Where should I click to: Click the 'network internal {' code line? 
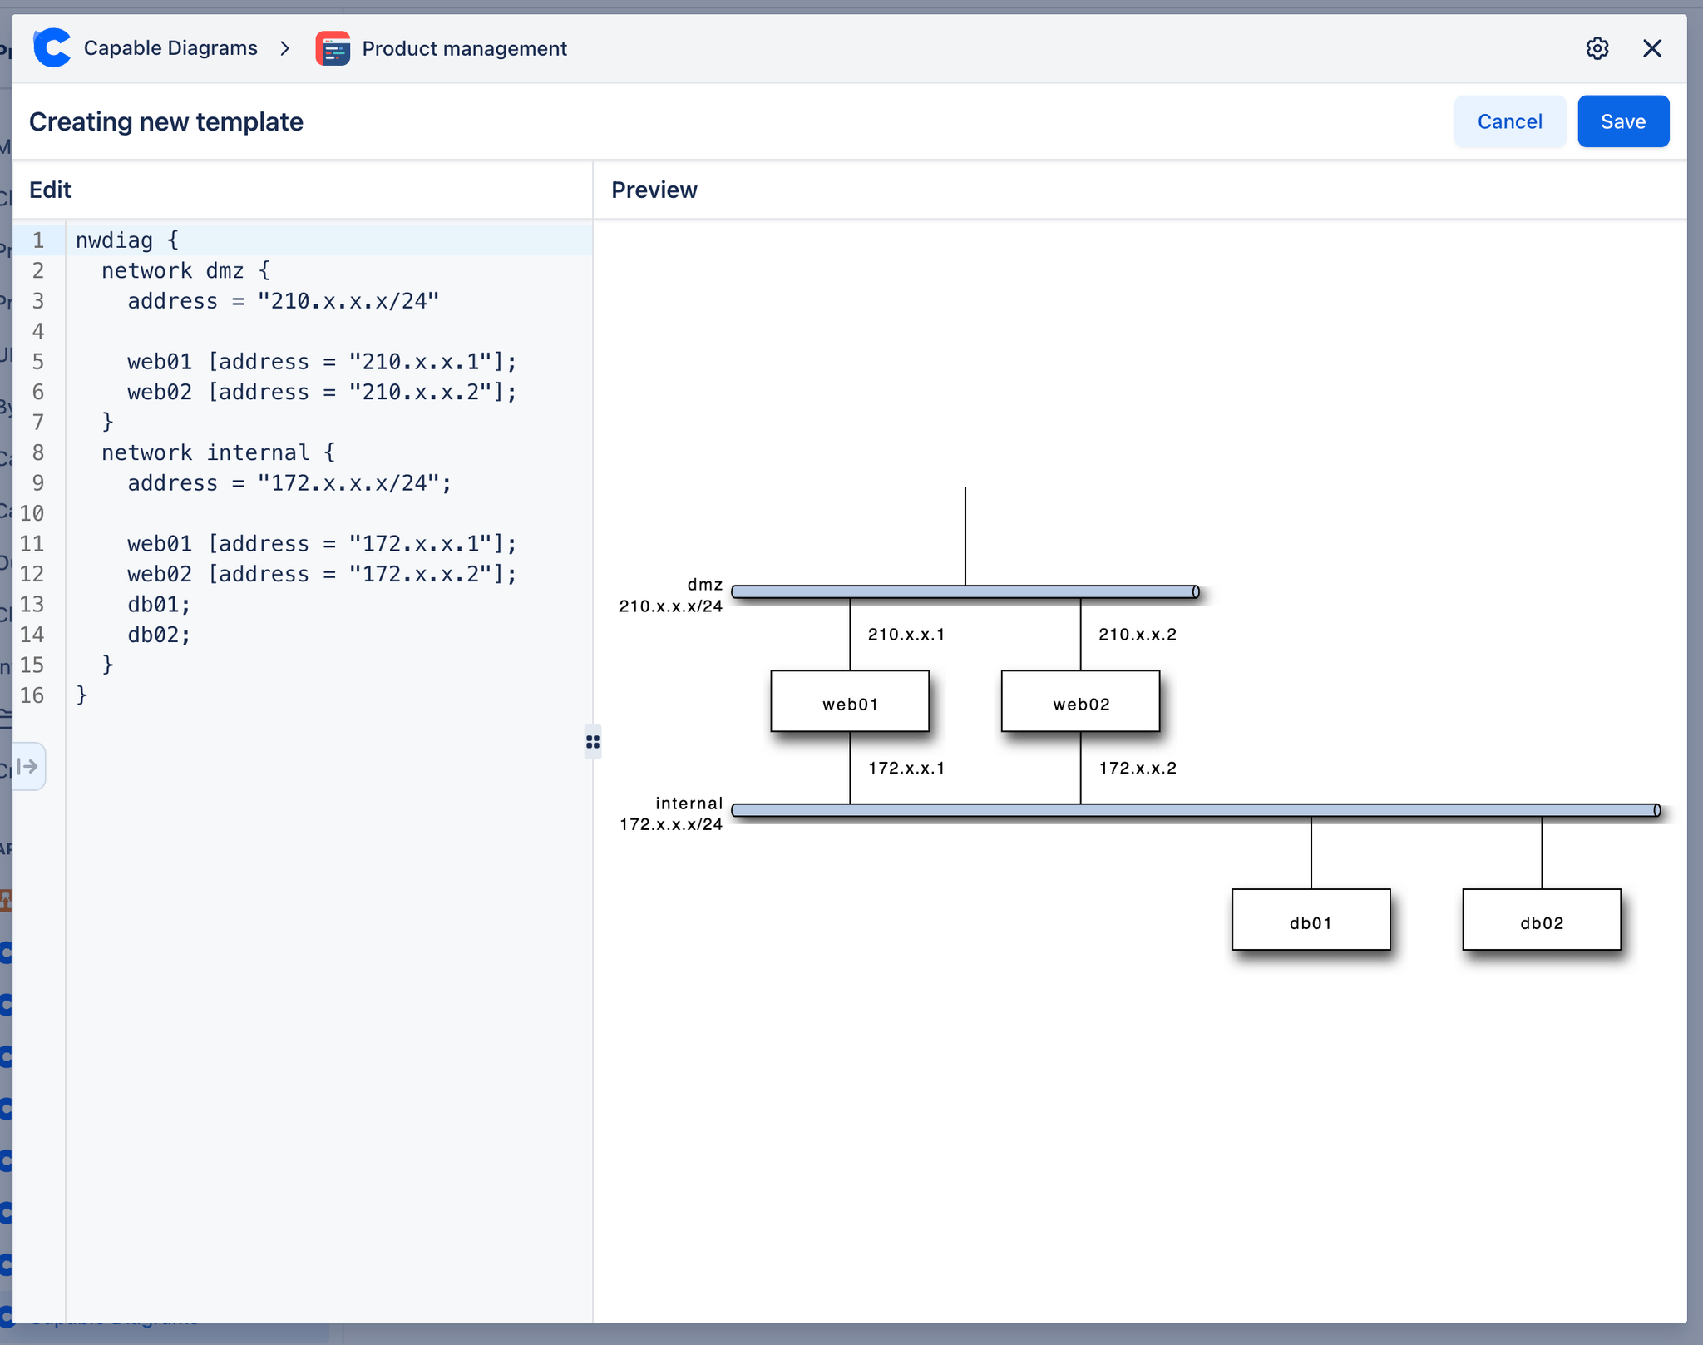point(218,452)
